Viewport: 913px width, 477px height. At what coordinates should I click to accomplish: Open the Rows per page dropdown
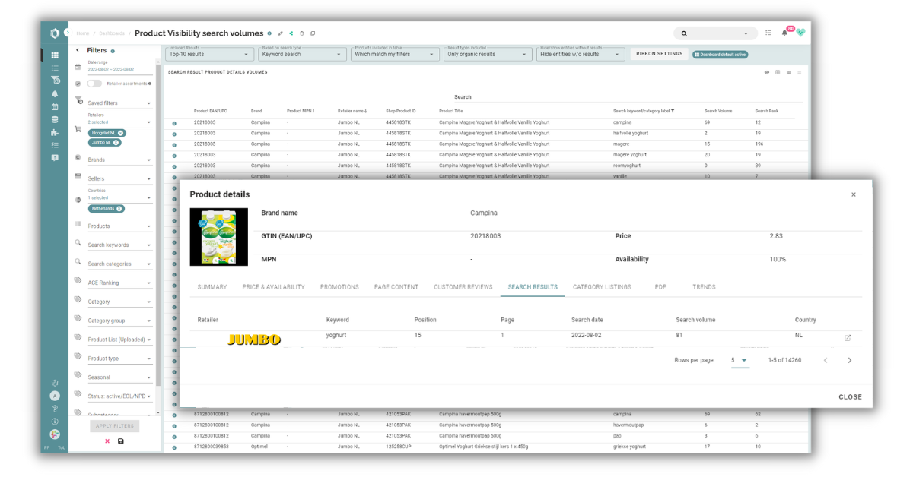pyautogui.click(x=740, y=360)
